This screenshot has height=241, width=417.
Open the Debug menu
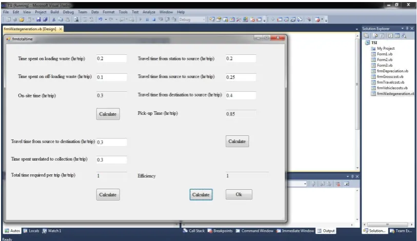click(x=68, y=12)
